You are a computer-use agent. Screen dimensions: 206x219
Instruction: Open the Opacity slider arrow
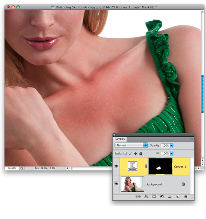172,145
